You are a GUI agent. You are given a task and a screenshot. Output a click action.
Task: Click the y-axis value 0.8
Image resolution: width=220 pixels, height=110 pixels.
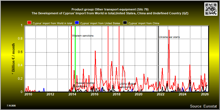coord(20,39)
